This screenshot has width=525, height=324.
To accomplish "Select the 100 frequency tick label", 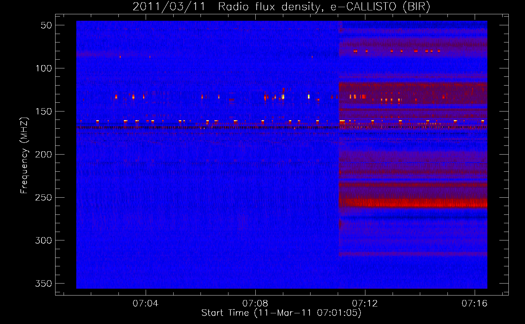I will [44, 68].
